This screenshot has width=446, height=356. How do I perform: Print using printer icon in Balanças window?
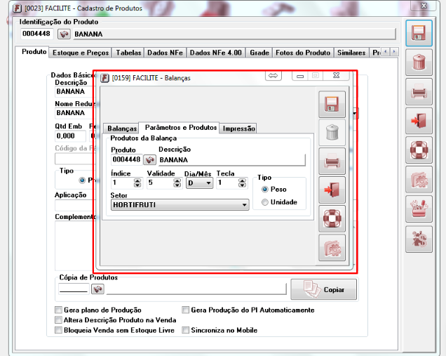(x=332, y=161)
